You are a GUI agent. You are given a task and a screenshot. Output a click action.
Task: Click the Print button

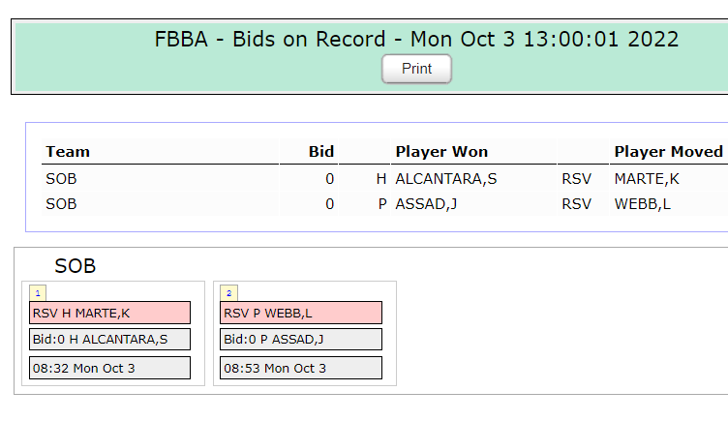point(416,69)
